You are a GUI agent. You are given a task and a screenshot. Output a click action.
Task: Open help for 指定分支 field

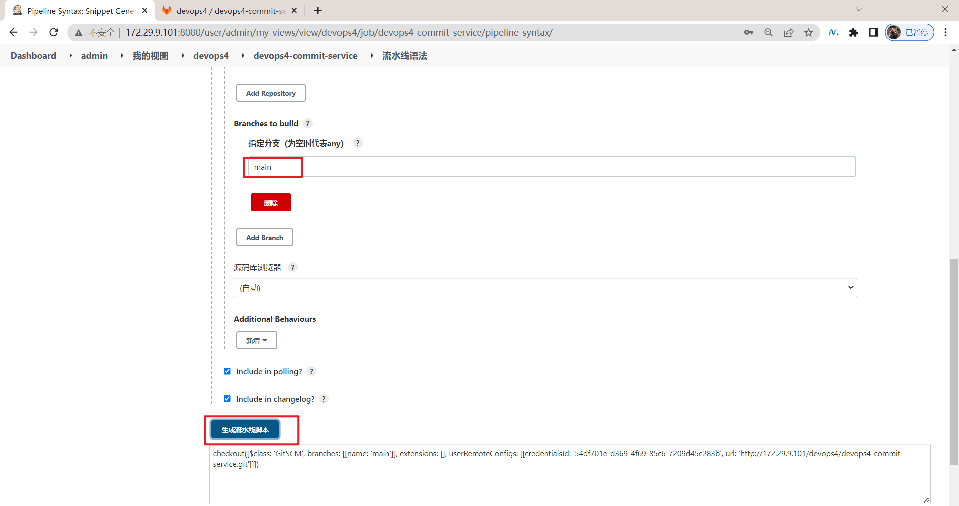pyautogui.click(x=357, y=143)
